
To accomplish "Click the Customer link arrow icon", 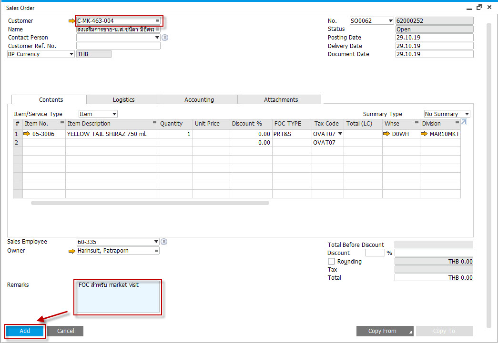I will (72, 21).
